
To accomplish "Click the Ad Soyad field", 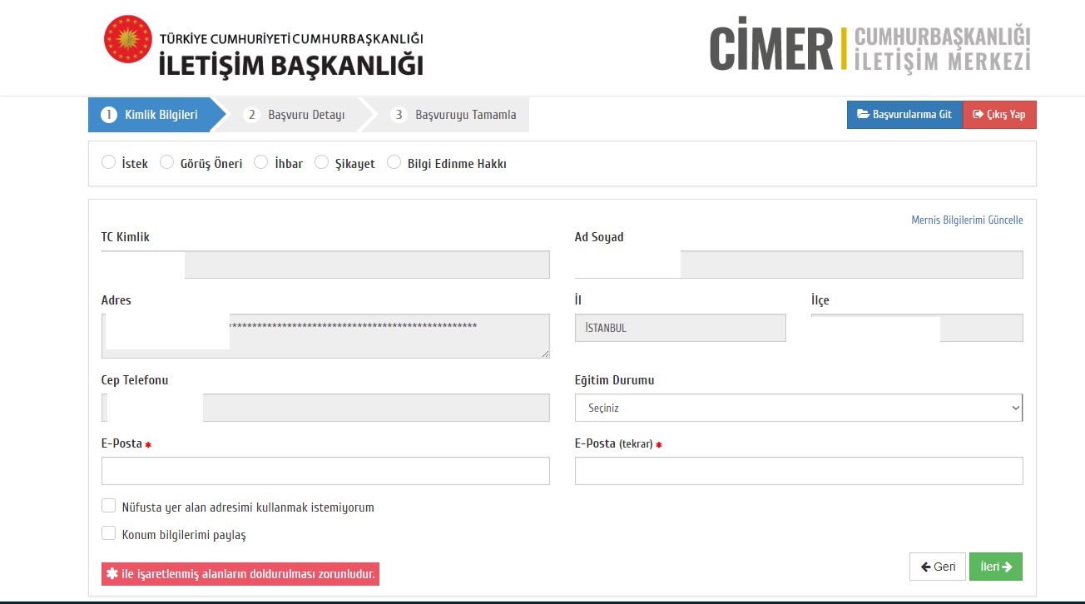I will click(x=799, y=265).
